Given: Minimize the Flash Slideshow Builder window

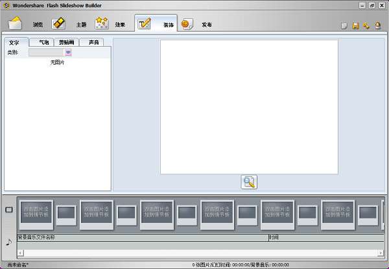Looking at the screenshot, I should (x=362, y=5).
